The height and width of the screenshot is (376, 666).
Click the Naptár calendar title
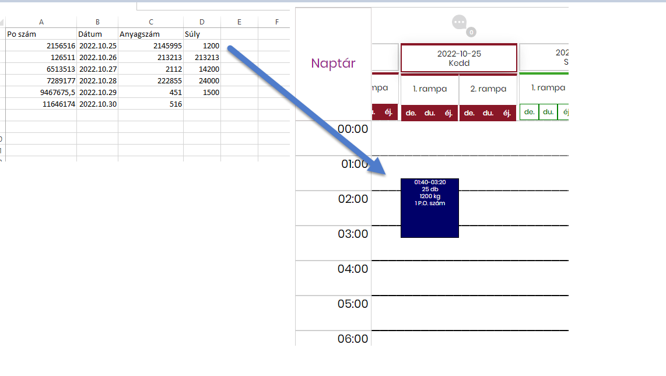333,64
